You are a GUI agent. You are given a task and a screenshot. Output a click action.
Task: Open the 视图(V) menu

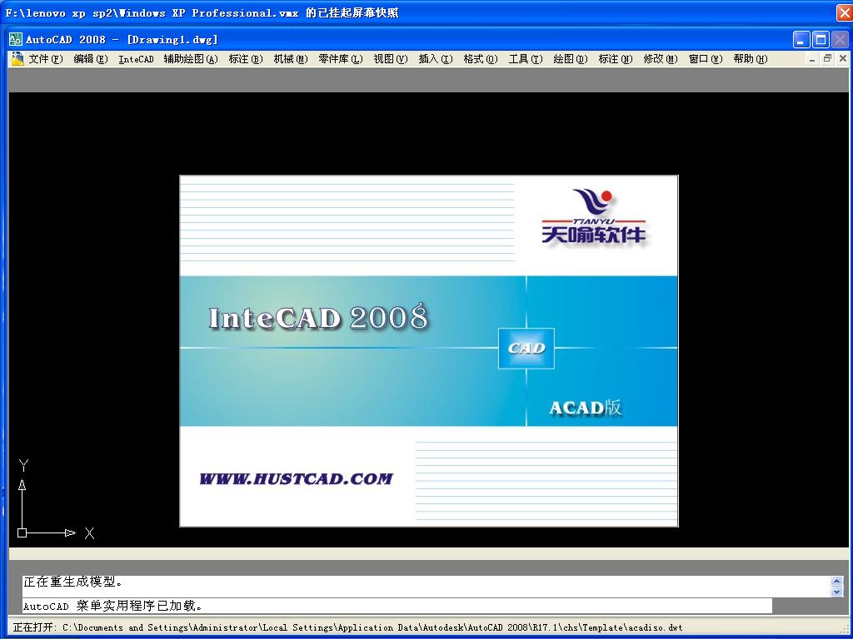[x=391, y=59]
